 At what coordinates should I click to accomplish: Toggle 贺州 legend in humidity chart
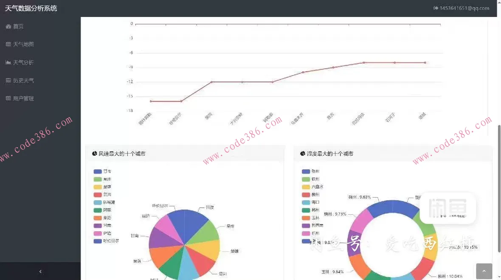[x=310, y=171]
